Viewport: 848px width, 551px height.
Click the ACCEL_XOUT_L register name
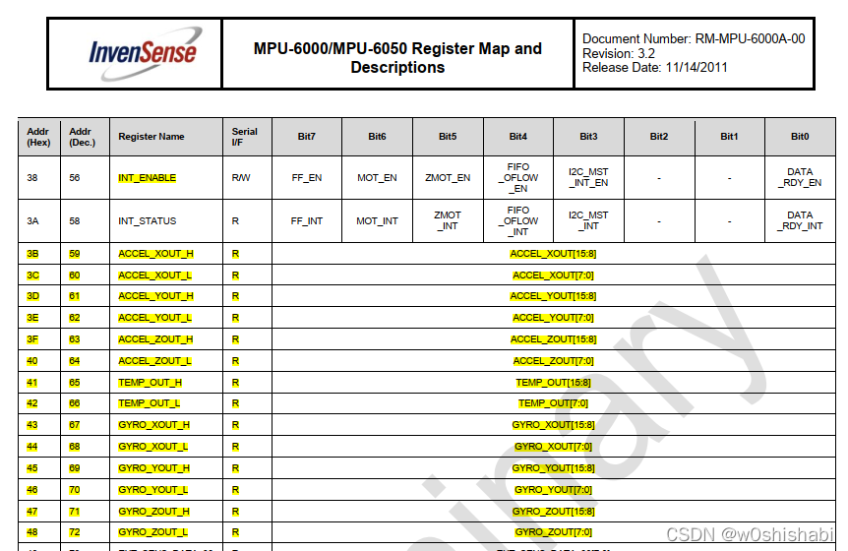click(x=154, y=275)
